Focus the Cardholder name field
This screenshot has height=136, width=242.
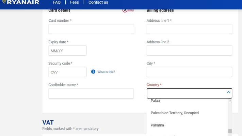pos(91,93)
